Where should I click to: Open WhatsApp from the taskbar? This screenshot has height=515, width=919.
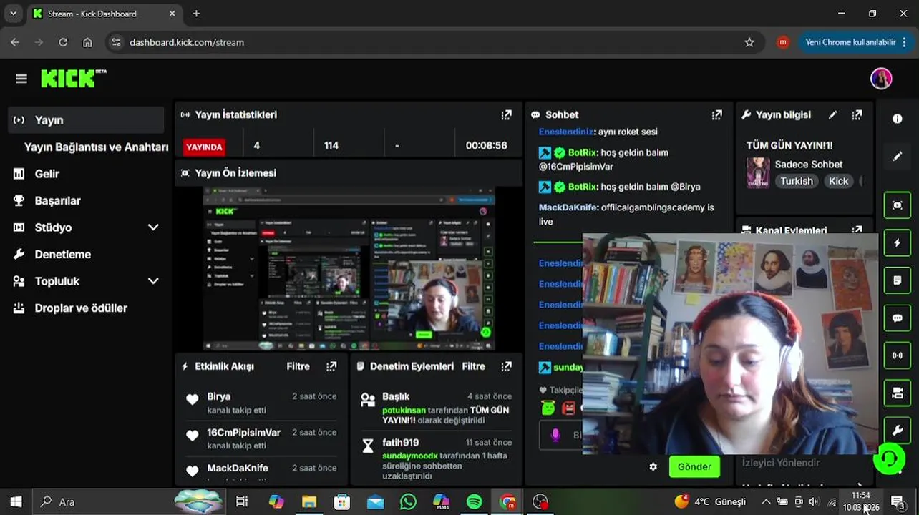tap(408, 502)
